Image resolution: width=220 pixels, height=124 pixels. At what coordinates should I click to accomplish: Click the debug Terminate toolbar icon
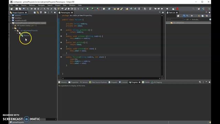pyautogui.click(x=38, y=9)
